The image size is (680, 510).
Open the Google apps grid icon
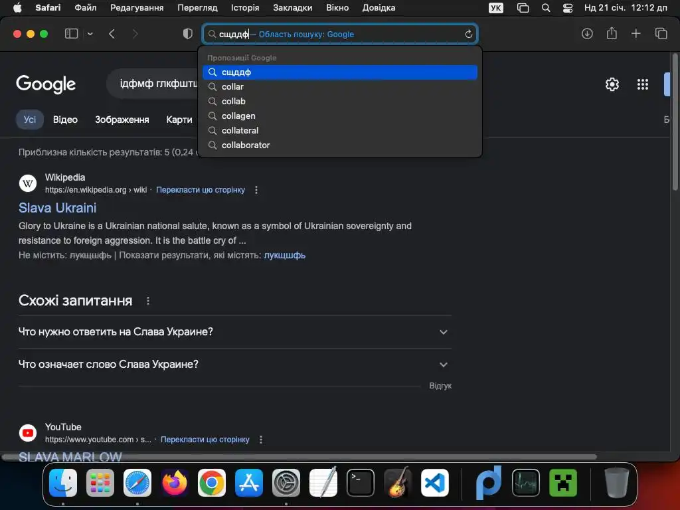tap(643, 84)
